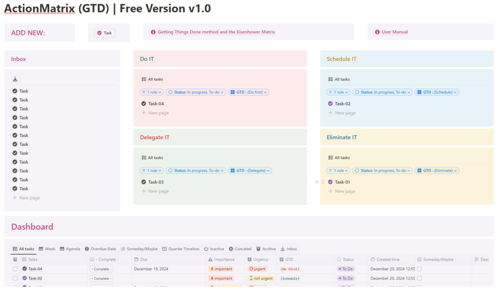
Task: Click the Importance column warning icon
Action: [x=210, y=259]
